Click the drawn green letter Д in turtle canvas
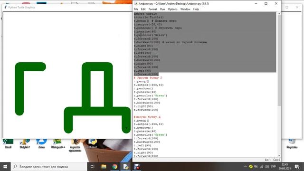This screenshot has width=304, height=171. click(x=97, y=111)
